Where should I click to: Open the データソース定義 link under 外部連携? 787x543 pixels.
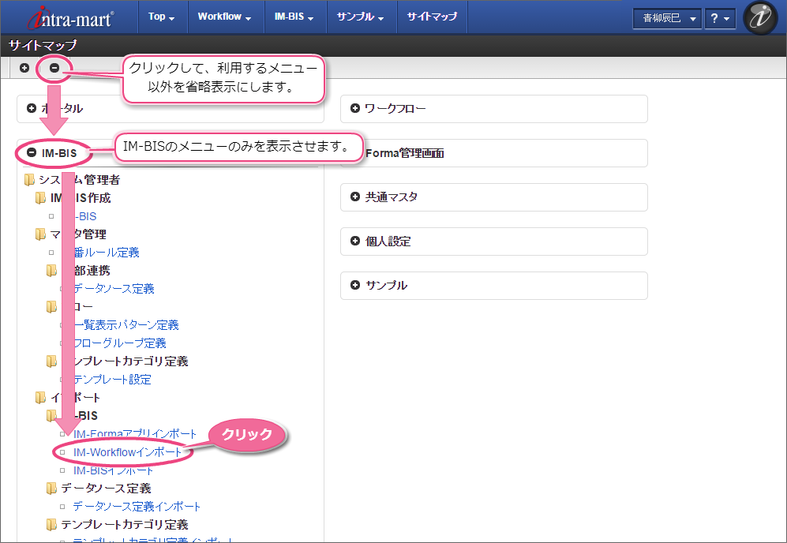(x=114, y=289)
